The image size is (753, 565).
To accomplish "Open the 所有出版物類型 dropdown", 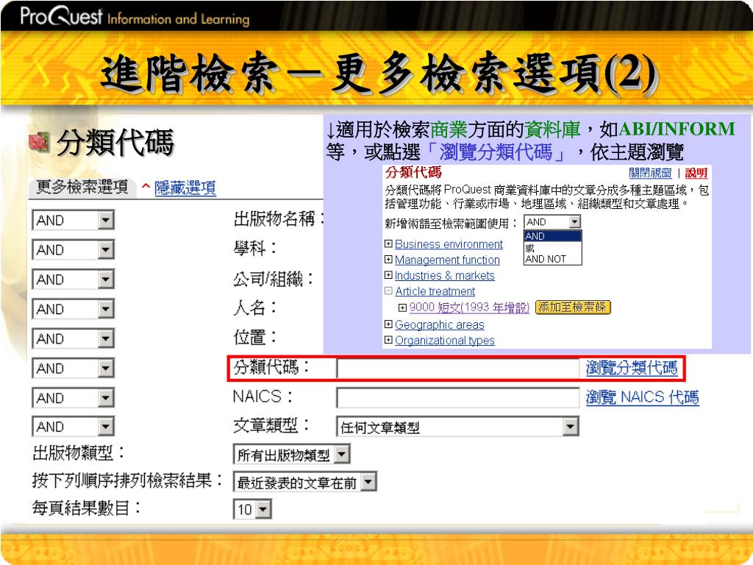I will [x=291, y=455].
